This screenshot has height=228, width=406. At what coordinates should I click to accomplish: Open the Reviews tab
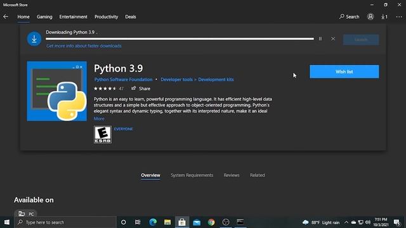(x=232, y=175)
